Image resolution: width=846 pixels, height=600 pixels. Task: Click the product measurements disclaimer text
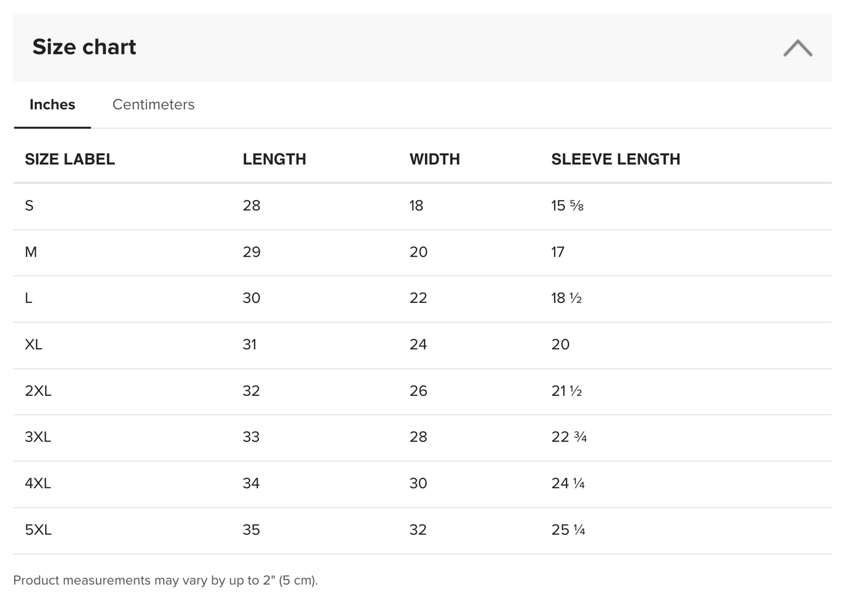pyautogui.click(x=165, y=580)
